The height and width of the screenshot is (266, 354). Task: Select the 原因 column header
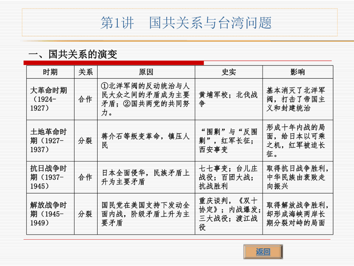tap(146, 72)
